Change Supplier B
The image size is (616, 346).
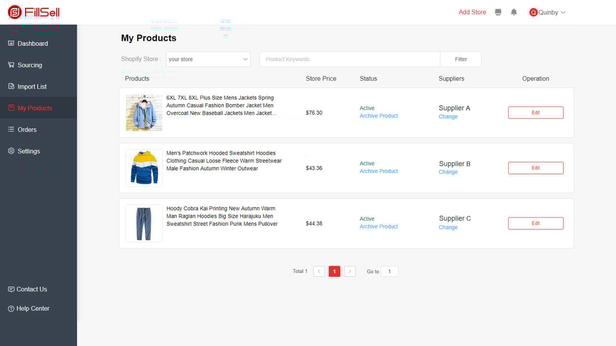point(448,172)
